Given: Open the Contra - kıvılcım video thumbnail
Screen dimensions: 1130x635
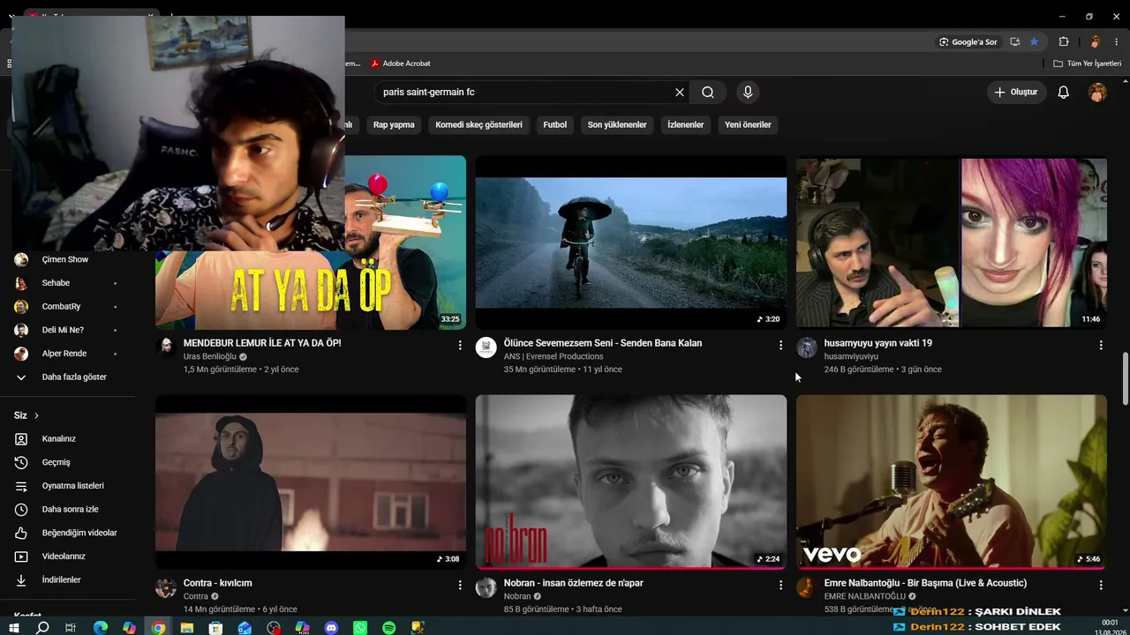Looking at the screenshot, I should (311, 482).
